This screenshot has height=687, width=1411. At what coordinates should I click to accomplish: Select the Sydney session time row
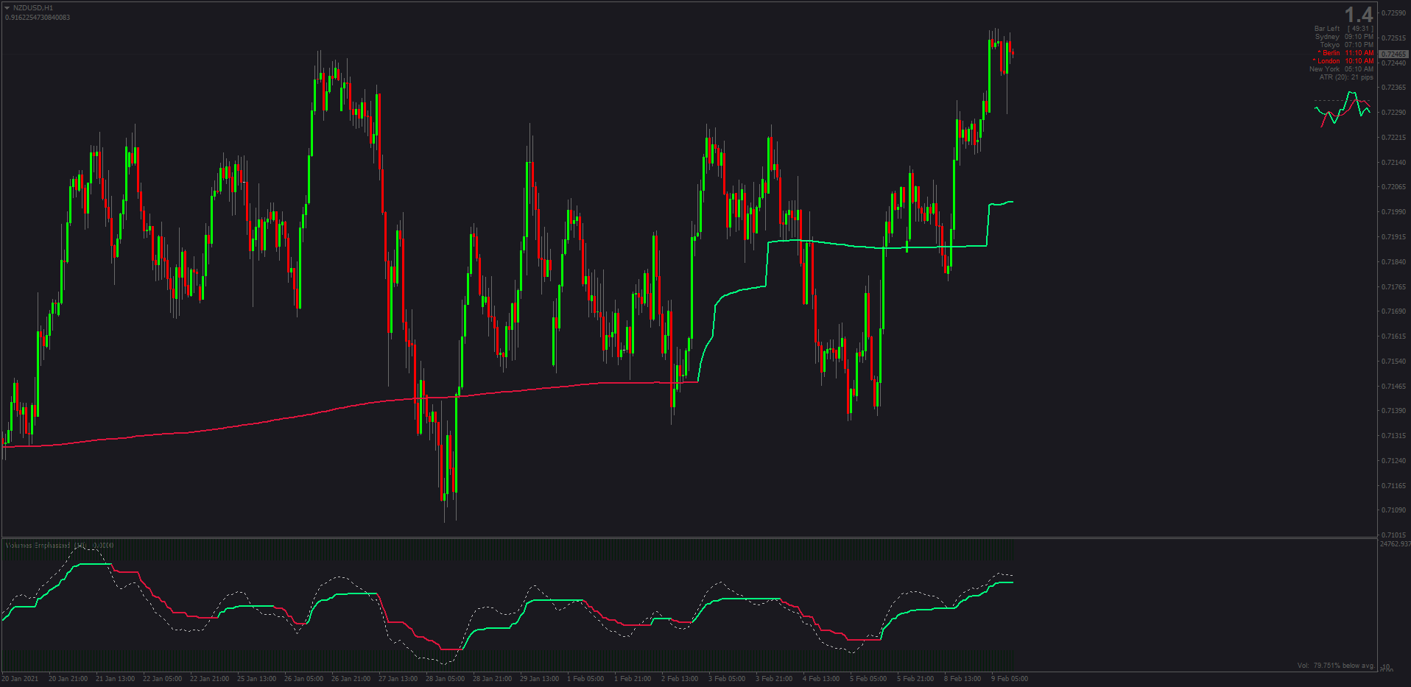coord(1344,37)
